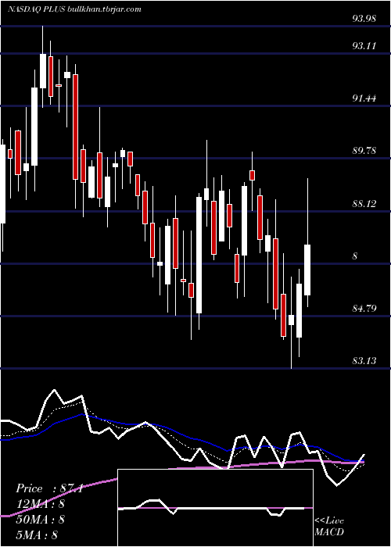The height and width of the screenshot is (547, 391).
Task: Click the 84.79 price axis label
Action: (364, 308)
